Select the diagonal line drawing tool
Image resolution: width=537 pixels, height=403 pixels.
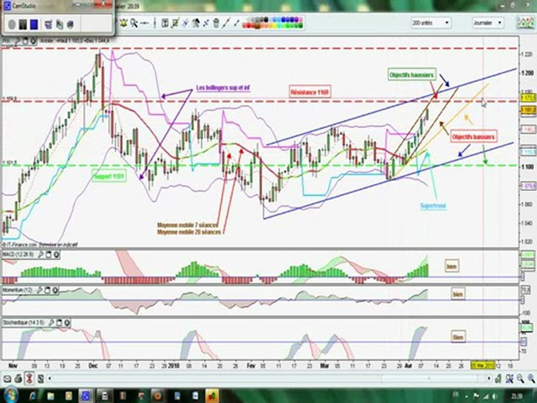pyautogui.click(x=226, y=23)
